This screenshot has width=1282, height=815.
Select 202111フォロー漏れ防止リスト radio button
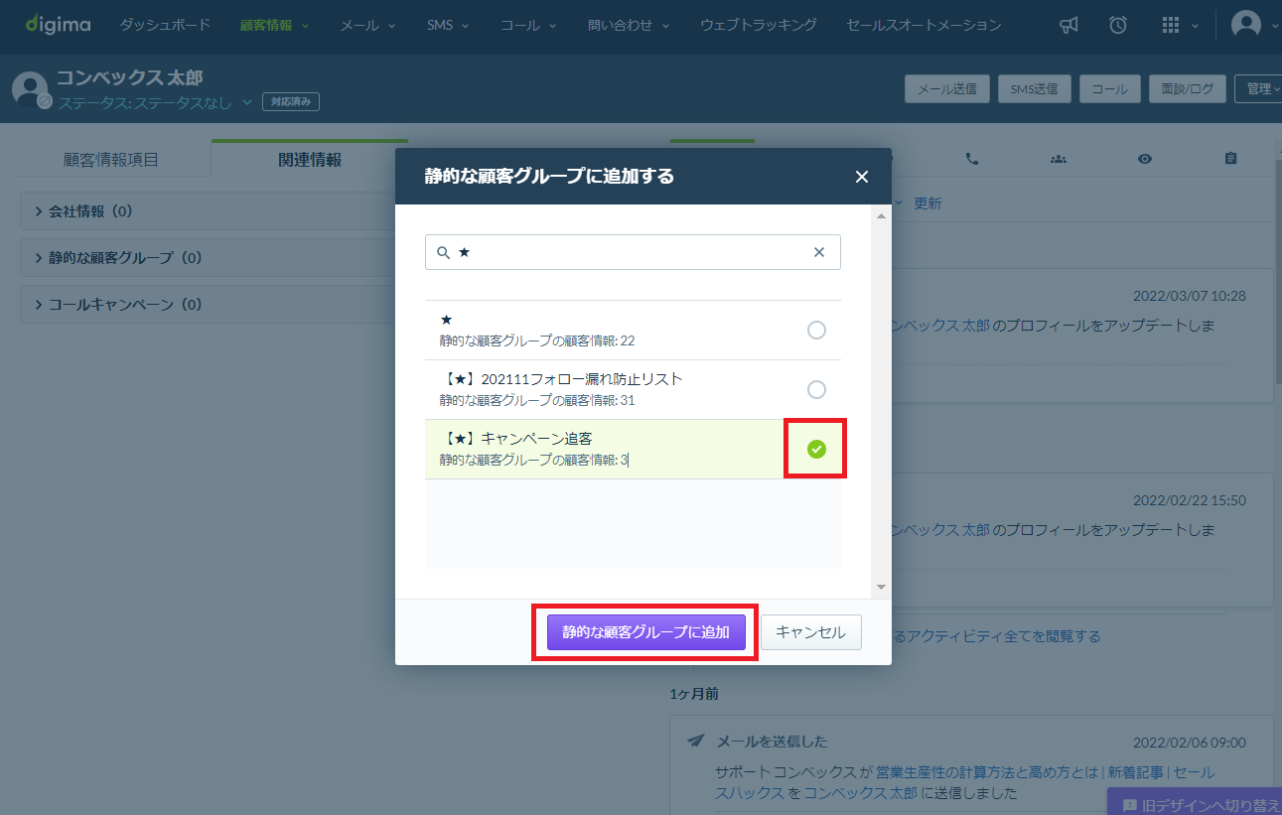[x=816, y=390]
